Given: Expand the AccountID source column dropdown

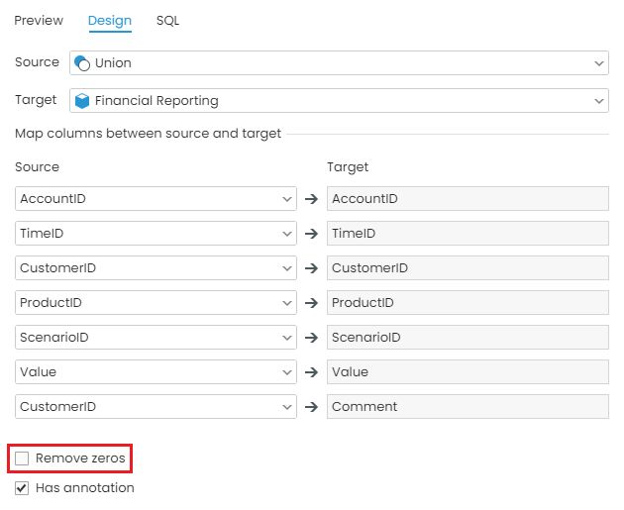Looking at the screenshot, I should (x=156, y=198).
